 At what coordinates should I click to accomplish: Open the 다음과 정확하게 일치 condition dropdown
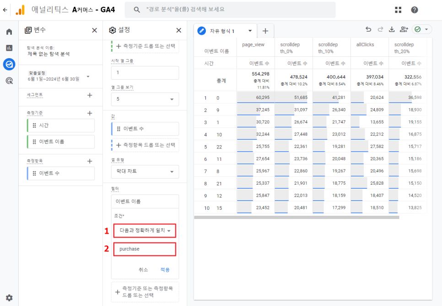pyautogui.click(x=145, y=230)
